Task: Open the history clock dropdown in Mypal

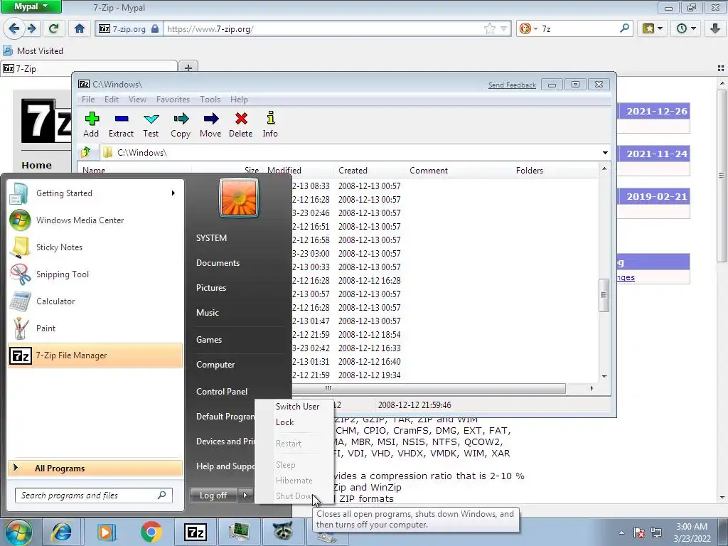Action: 686,28
